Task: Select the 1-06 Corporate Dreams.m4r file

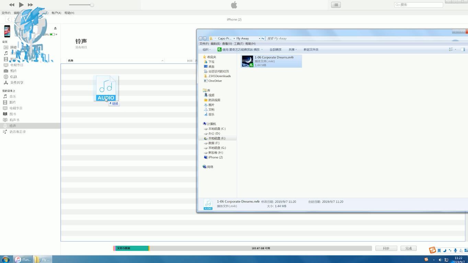Action: (x=271, y=61)
